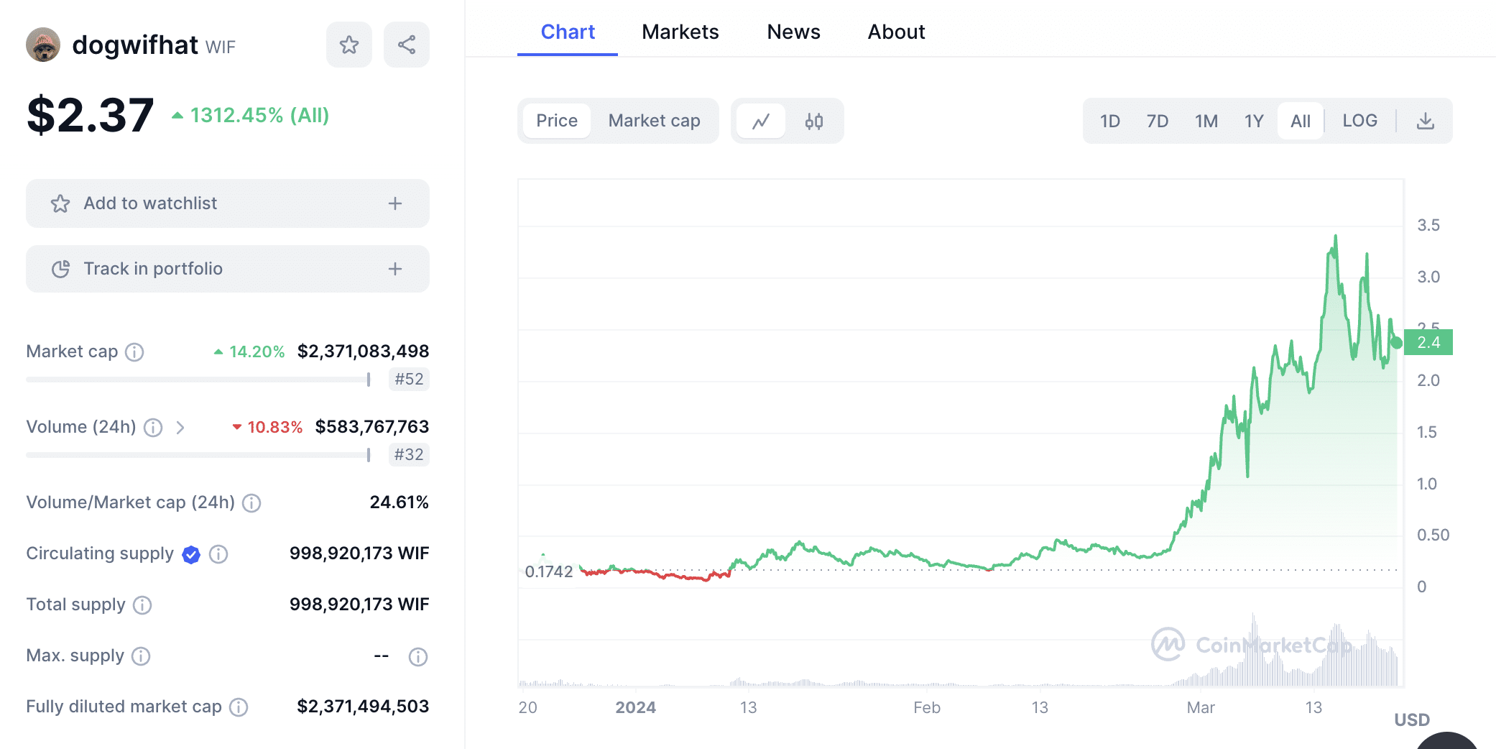Click market cap rank #52 badge
The height and width of the screenshot is (749, 1496).
point(409,379)
